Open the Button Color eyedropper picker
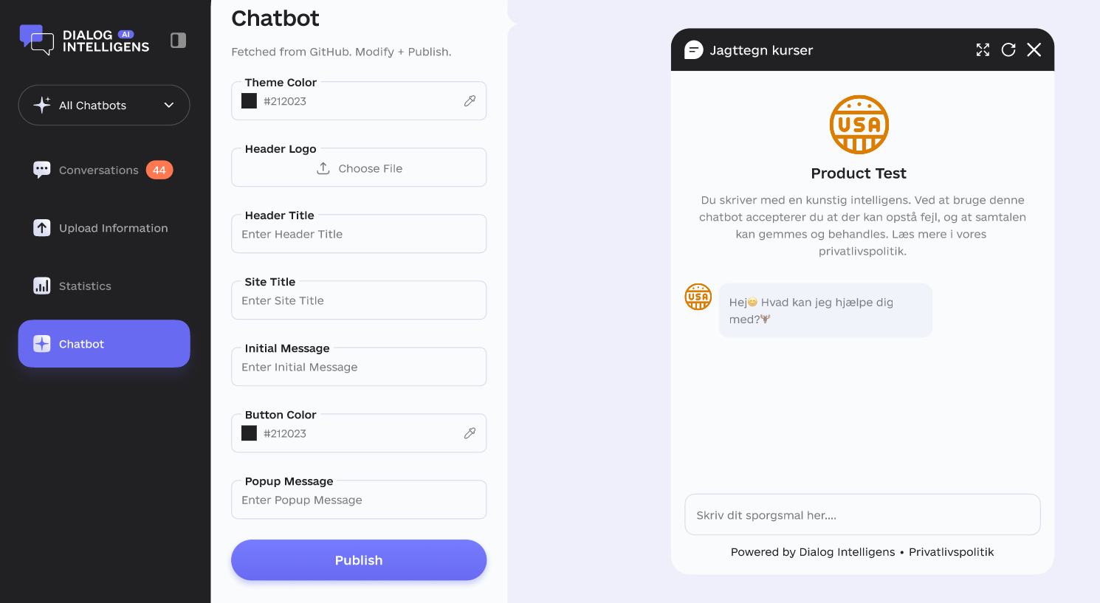 tap(470, 433)
